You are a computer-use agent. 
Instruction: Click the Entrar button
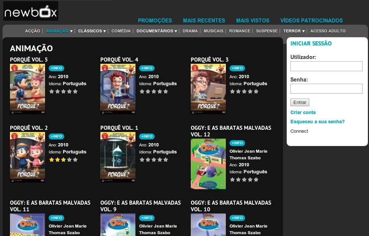coord(300,102)
